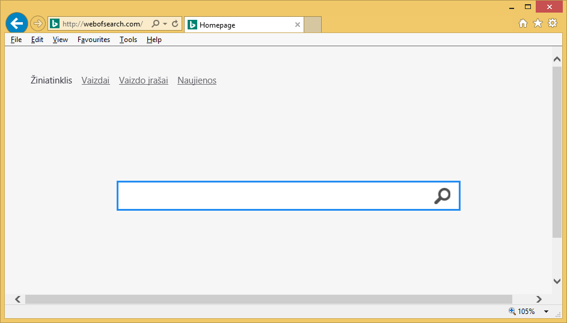Click the Bing site icon in address bar
Image resolution: width=567 pixels, height=323 pixels.
(x=55, y=24)
